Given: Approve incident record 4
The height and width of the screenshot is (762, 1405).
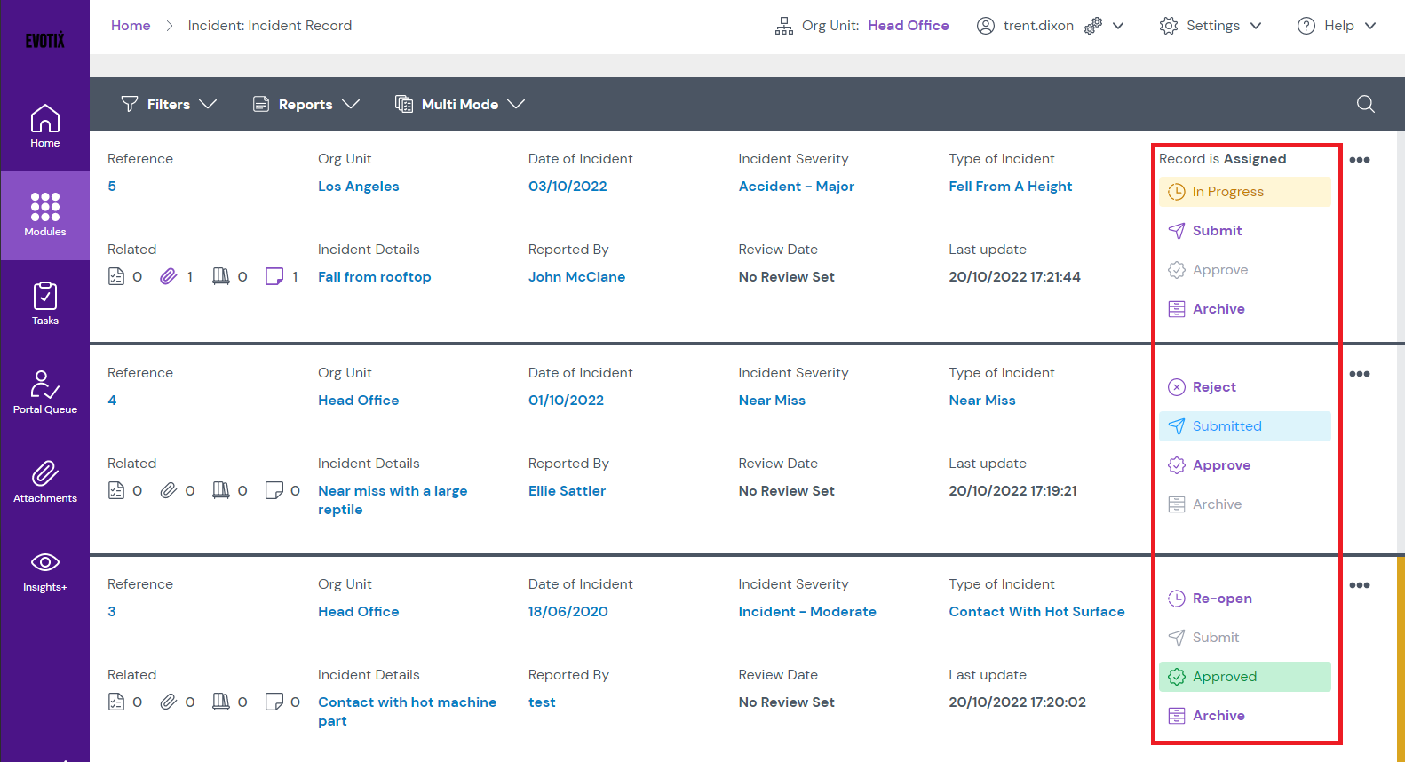Looking at the screenshot, I should pos(1220,465).
